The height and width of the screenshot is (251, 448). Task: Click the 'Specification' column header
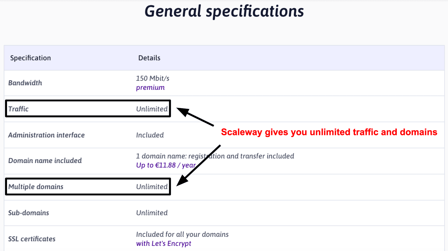point(31,58)
